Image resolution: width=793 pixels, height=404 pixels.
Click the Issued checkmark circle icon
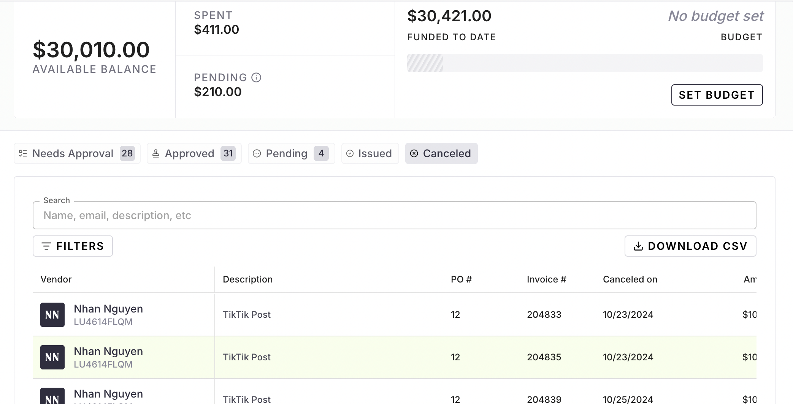coord(350,153)
